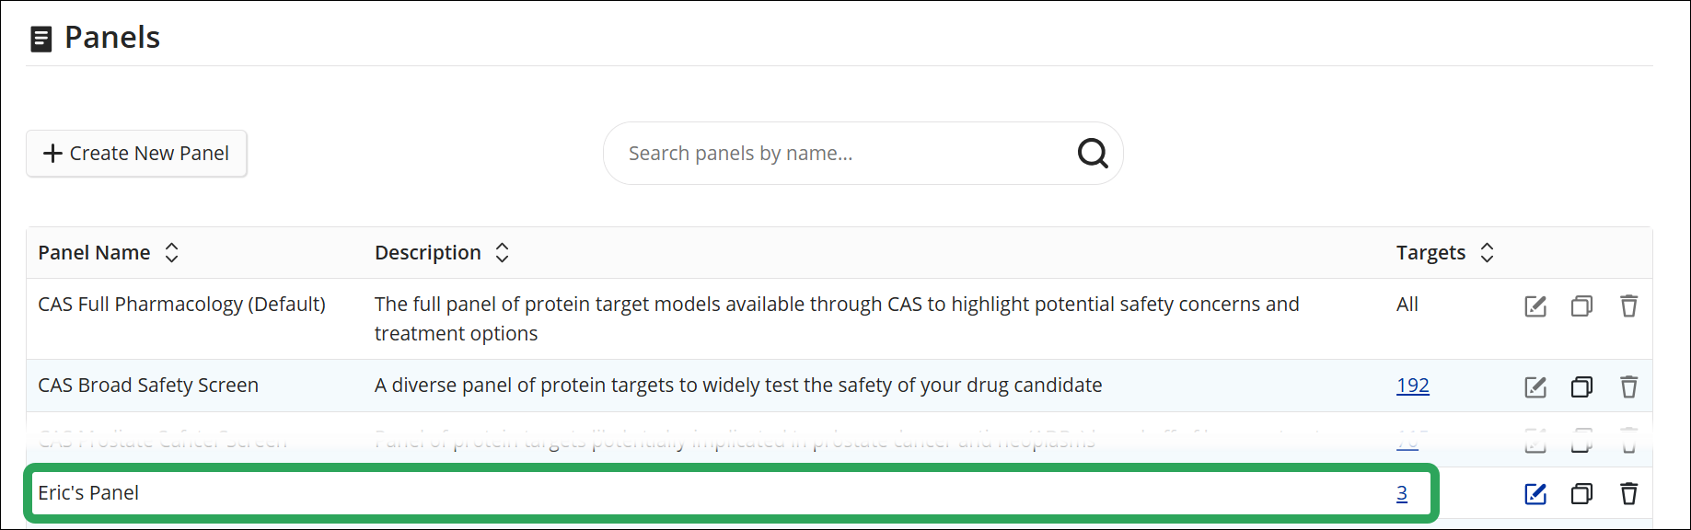Click the panel search input field

(x=828, y=153)
